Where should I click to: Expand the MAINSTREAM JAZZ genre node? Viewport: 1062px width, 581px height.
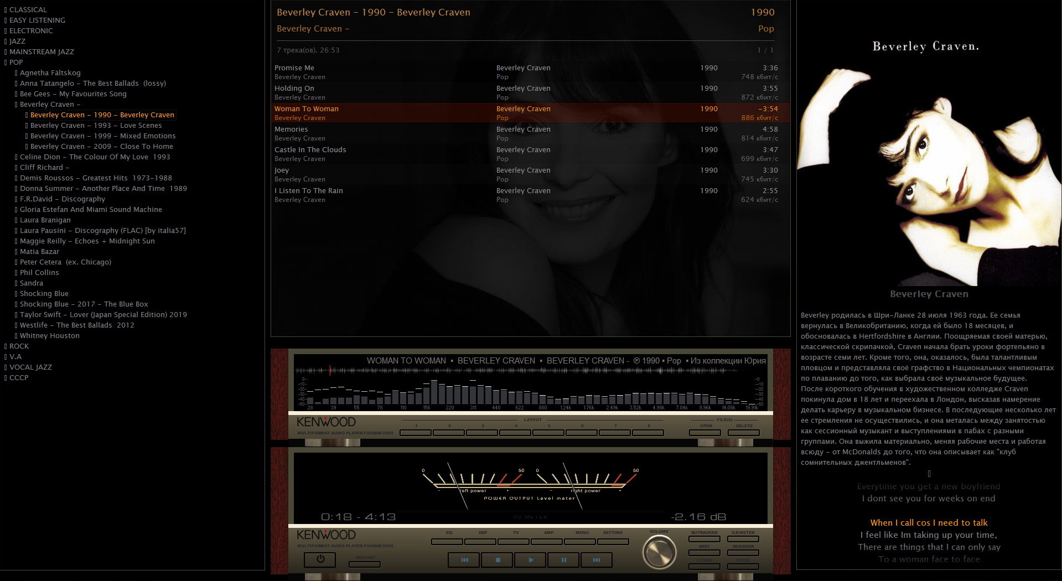click(x=6, y=52)
